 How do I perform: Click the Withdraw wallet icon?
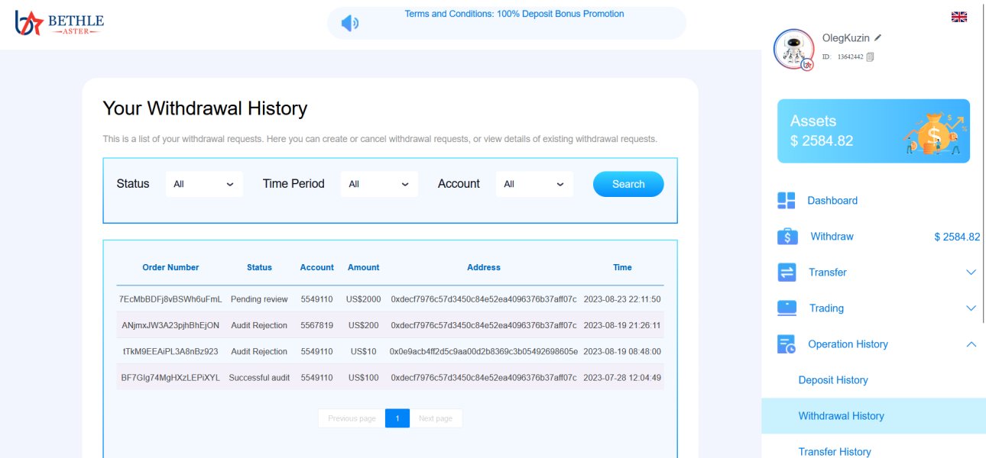(x=787, y=237)
